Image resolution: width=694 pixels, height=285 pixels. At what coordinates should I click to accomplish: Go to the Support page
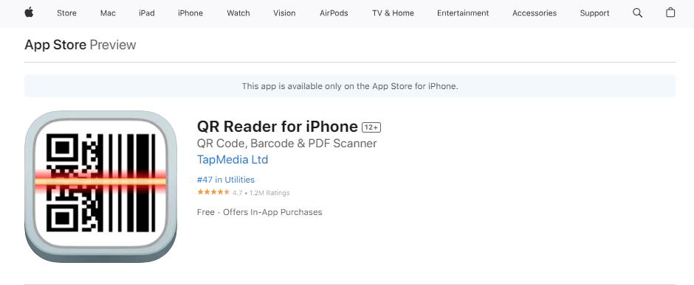tap(594, 13)
